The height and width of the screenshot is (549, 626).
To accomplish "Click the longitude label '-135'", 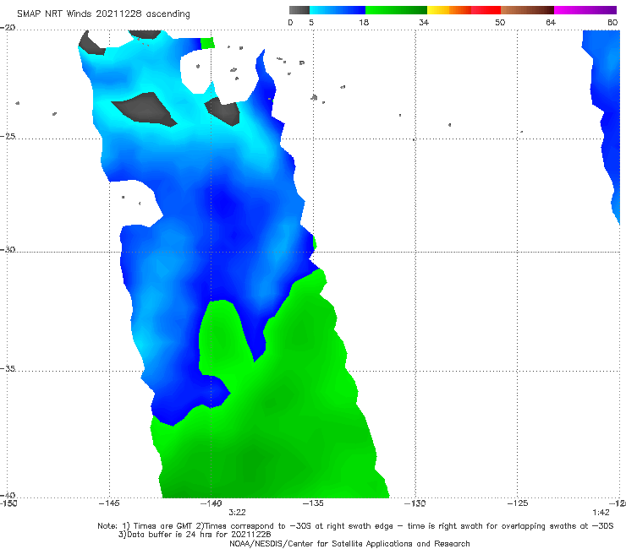I will click(313, 503).
